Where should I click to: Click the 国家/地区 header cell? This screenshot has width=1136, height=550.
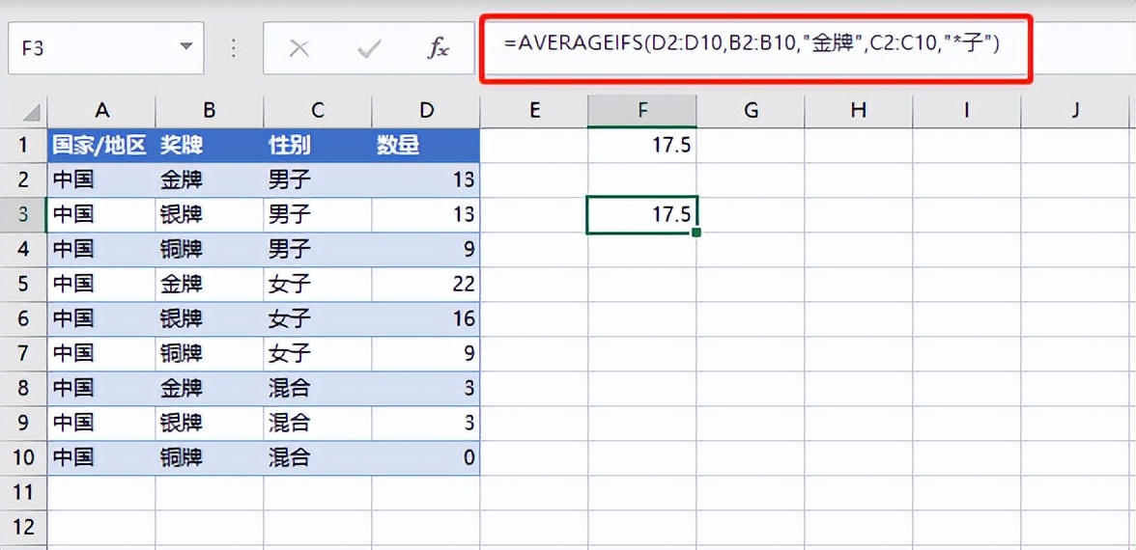point(101,146)
